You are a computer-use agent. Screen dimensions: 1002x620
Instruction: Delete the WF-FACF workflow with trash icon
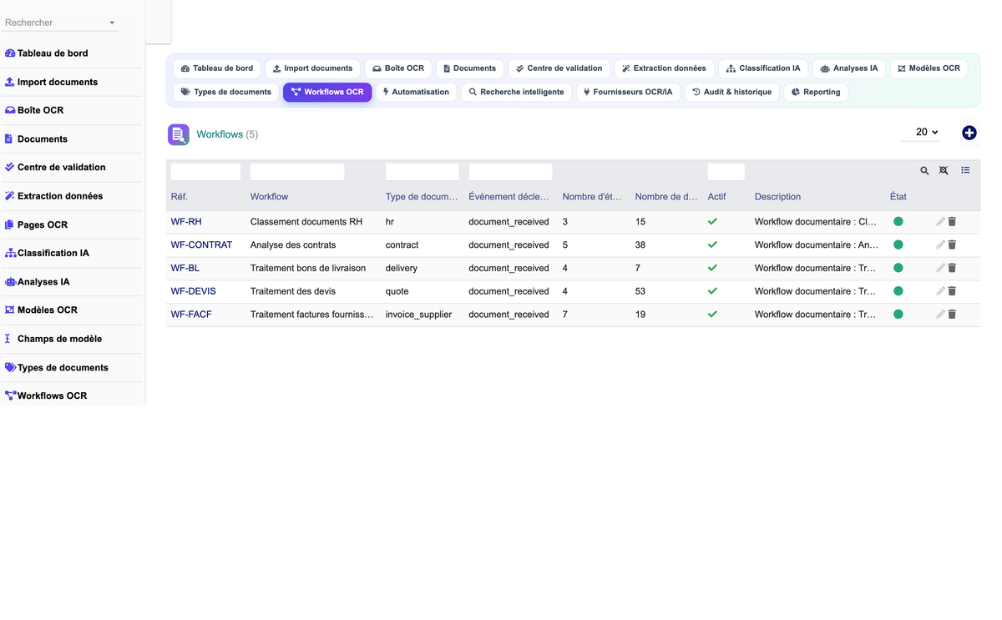(952, 315)
